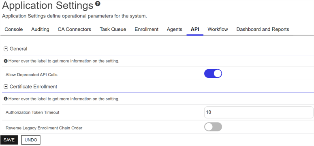Select the active API tab

point(195,29)
